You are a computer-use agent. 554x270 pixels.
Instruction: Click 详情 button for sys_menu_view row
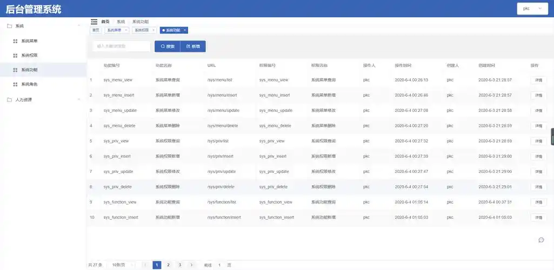pos(538,80)
